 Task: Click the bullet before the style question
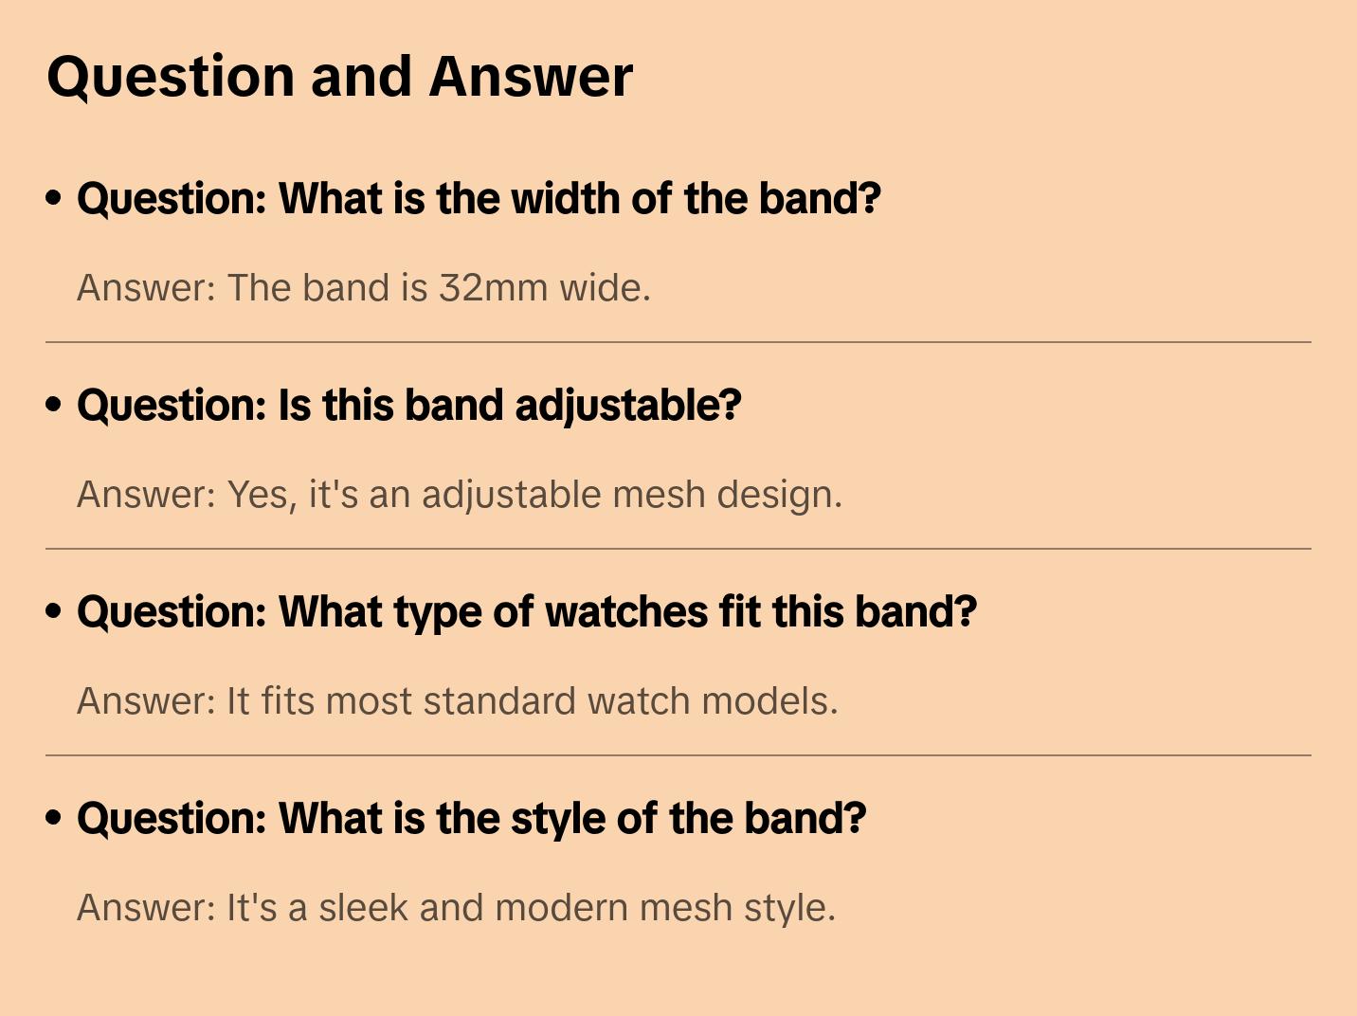tap(54, 818)
